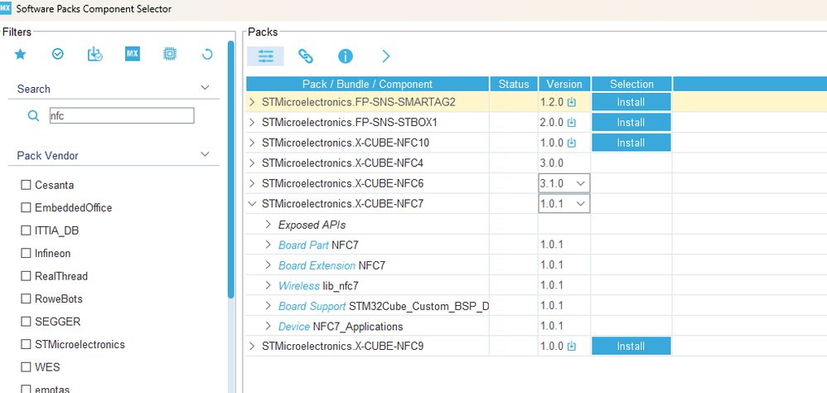Expand the FP-SNS-STBOX1 pack row

(252, 123)
